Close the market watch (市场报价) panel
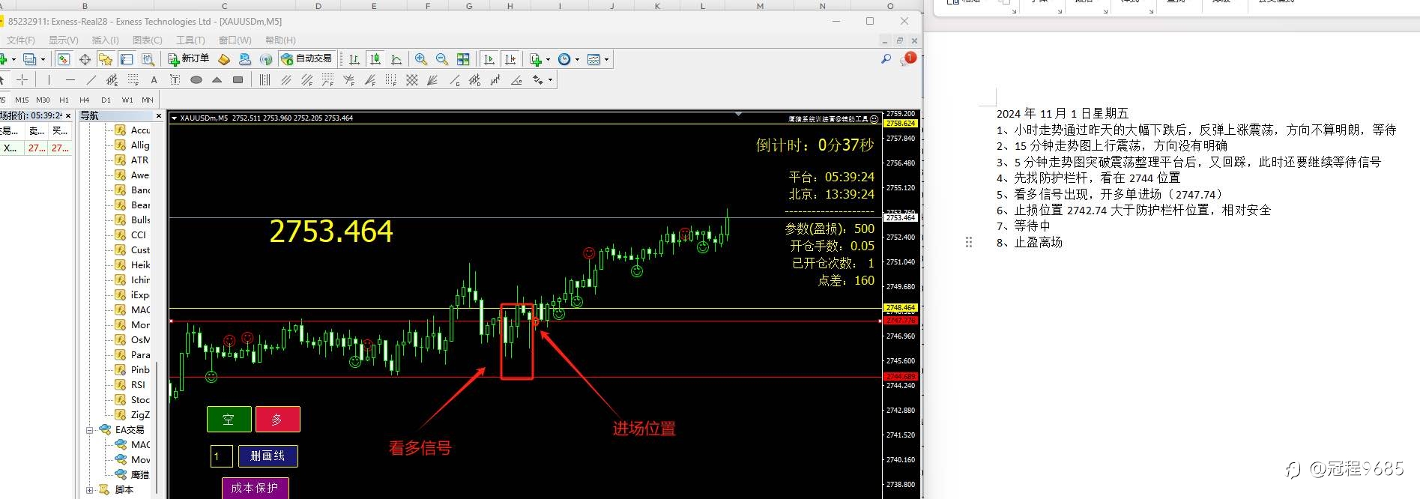Image resolution: width=1420 pixels, height=499 pixels. (68, 115)
